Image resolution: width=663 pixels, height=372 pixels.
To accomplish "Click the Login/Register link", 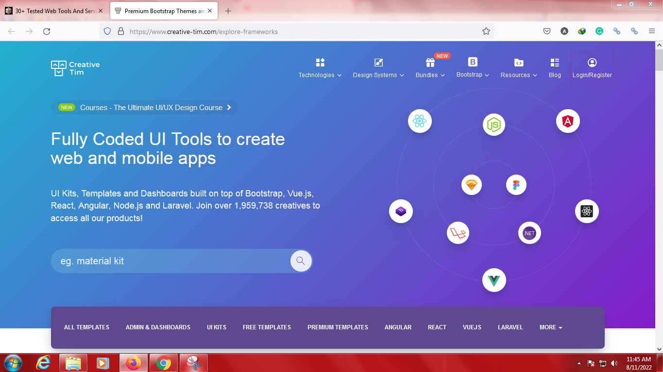I will tap(592, 68).
